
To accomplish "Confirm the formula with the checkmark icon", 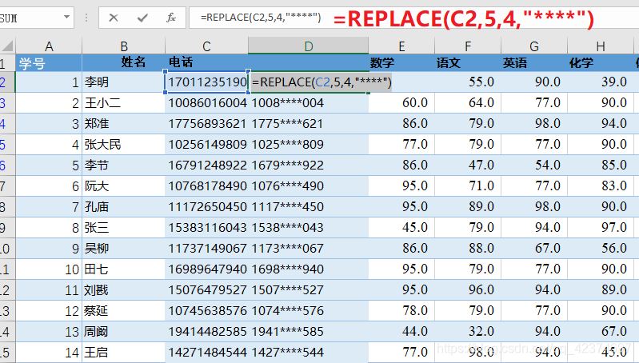I will coord(142,18).
